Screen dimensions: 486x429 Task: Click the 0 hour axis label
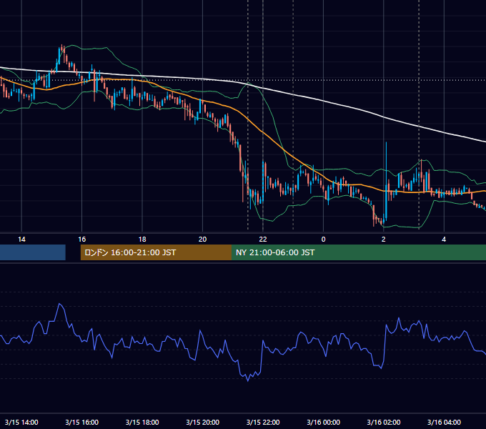tap(323, 240)
